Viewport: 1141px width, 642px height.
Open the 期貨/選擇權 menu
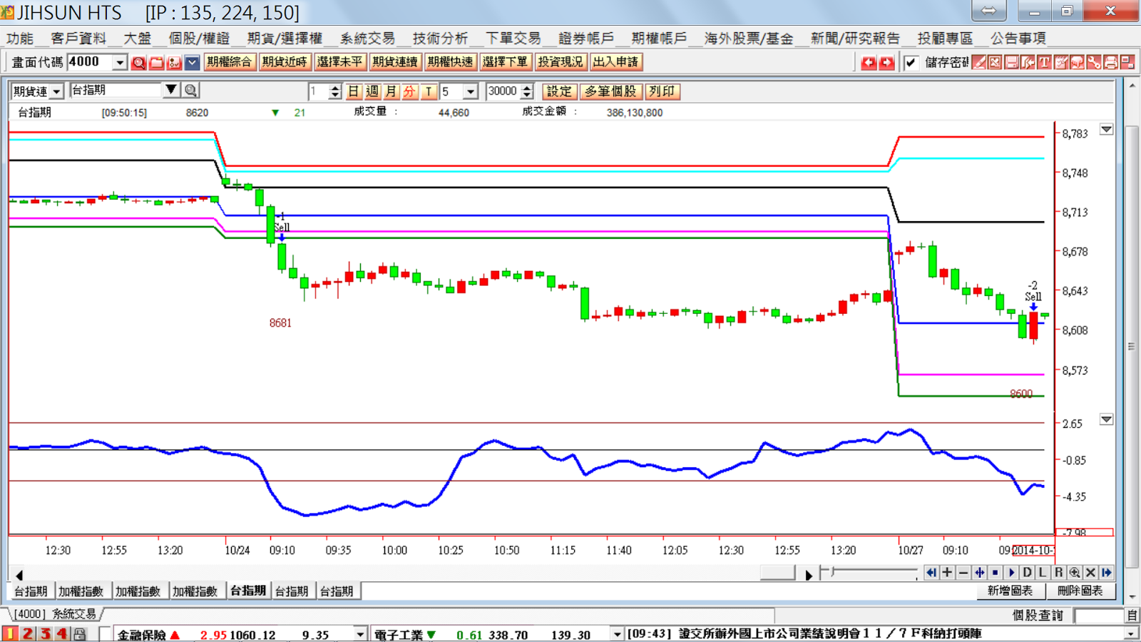285,39
